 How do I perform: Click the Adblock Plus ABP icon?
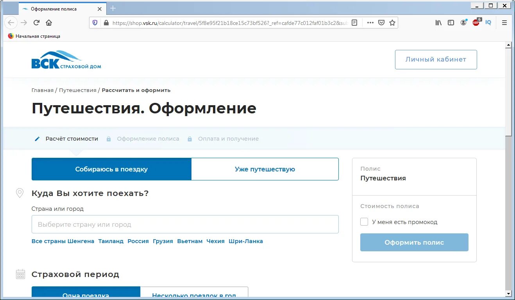click(476, 22)
